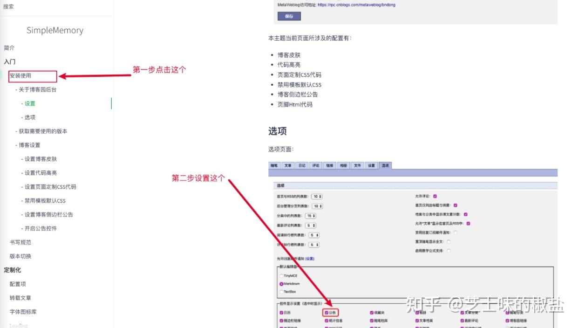Open the 评论 tab
579x328 pixels.
click(x=315, y=165)
